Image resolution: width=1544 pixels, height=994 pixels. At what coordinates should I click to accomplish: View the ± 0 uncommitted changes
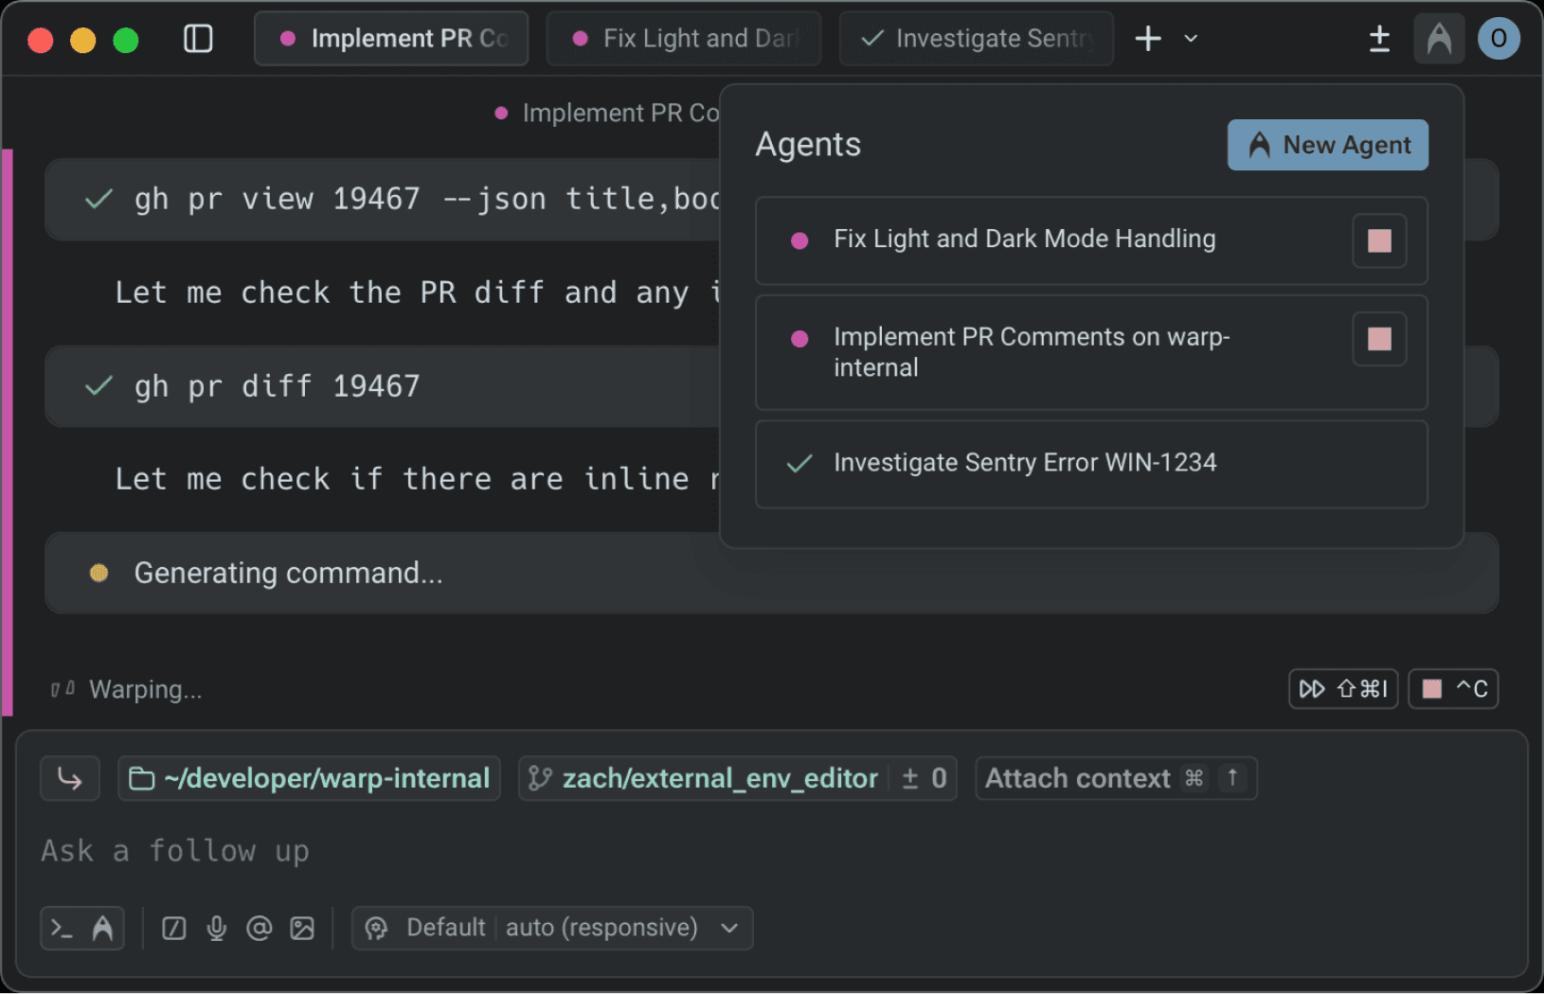point(924,778)
